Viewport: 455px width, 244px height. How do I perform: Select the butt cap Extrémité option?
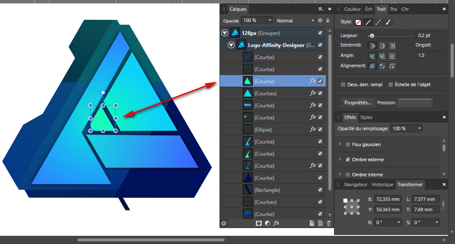382,46
